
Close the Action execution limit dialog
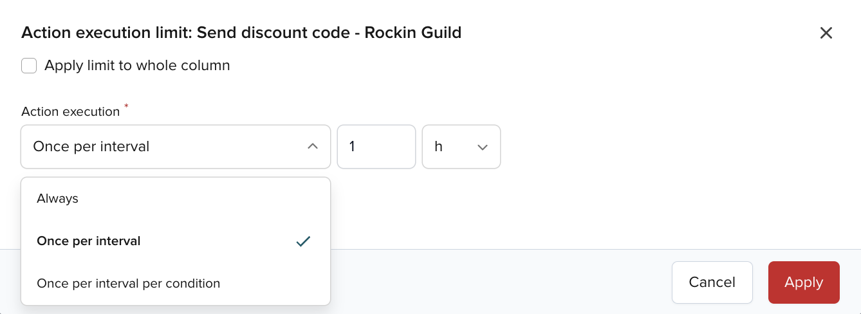pos(826,33)
